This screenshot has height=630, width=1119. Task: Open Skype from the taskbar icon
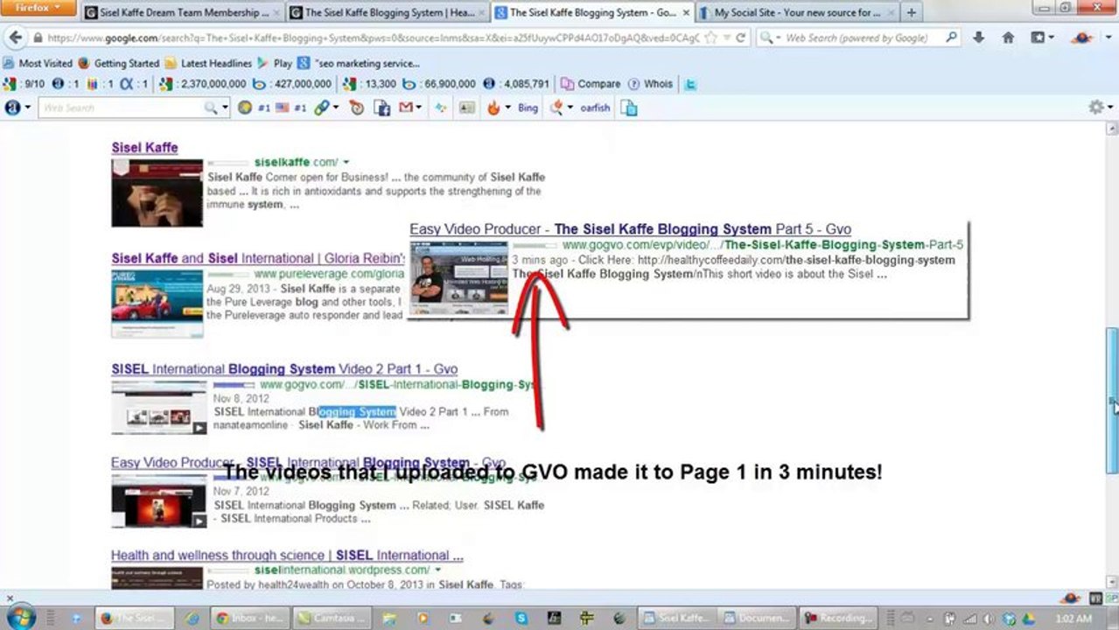click(x=521, y=618)
